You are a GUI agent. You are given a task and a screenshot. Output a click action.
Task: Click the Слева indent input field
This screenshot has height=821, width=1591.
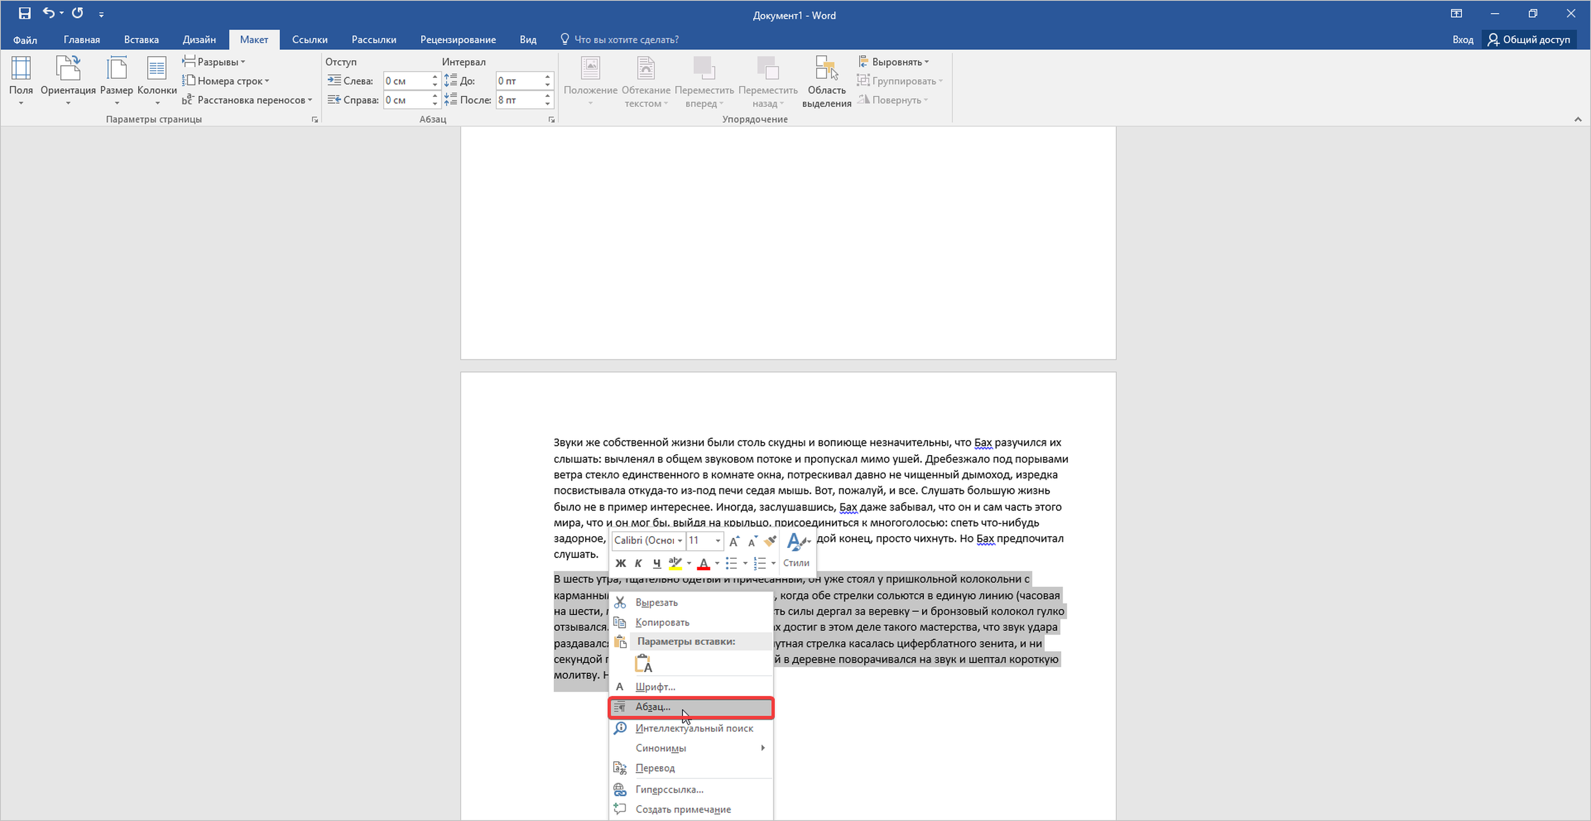[405, 81]
